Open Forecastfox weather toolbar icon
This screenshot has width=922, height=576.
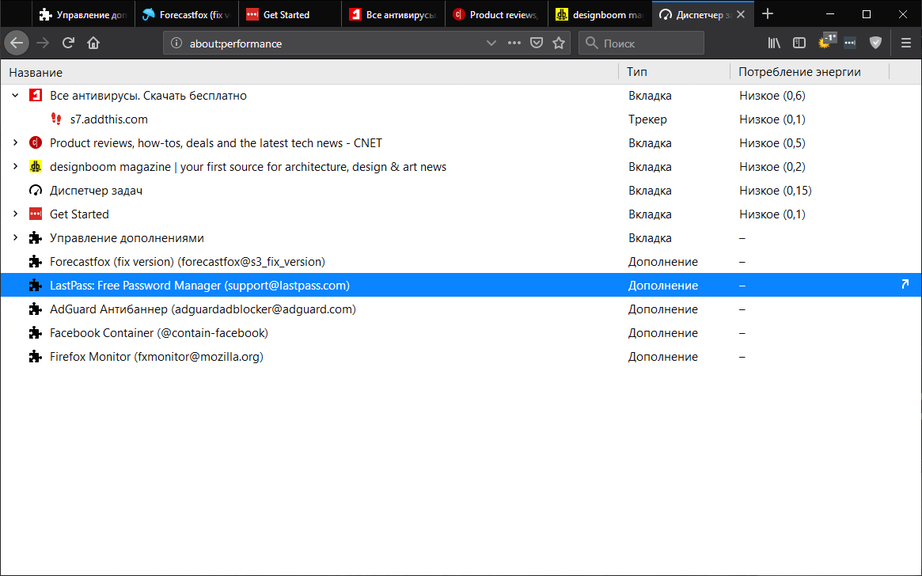827,42
